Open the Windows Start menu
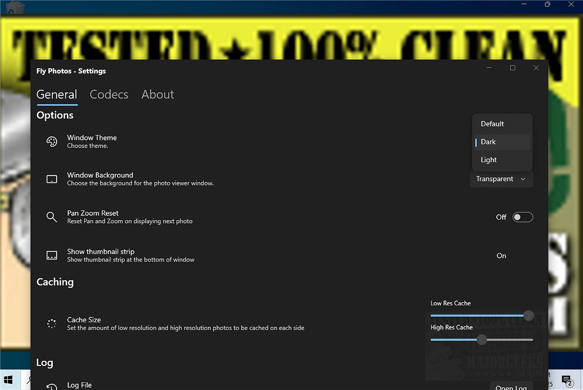 [9, 380]
